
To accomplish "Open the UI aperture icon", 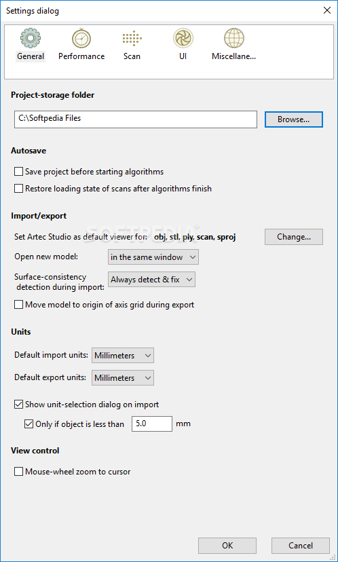I will [x=183, y=38].
